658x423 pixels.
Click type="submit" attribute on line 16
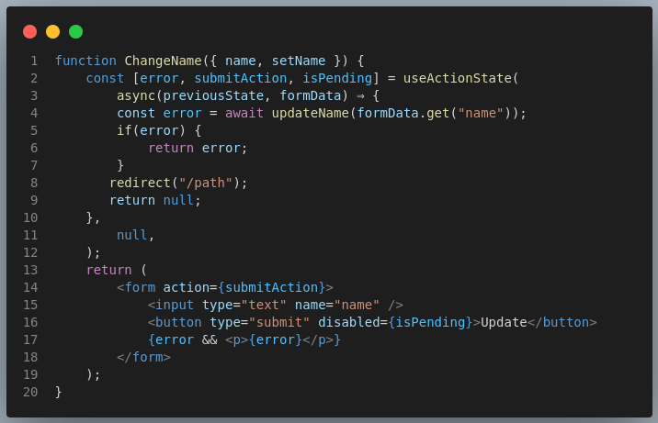pos(260,322)
